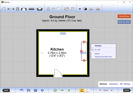Close the PlanUp window
133x93 pixels.
pos(130,2)
